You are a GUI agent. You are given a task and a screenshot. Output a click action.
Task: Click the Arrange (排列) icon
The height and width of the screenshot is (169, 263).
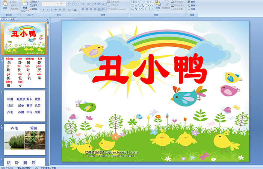(158, 3)
